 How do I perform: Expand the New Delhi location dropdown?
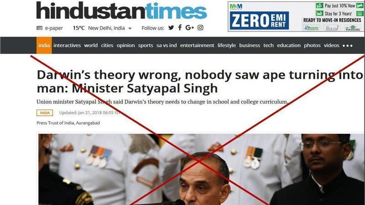[x=130, y=28]
